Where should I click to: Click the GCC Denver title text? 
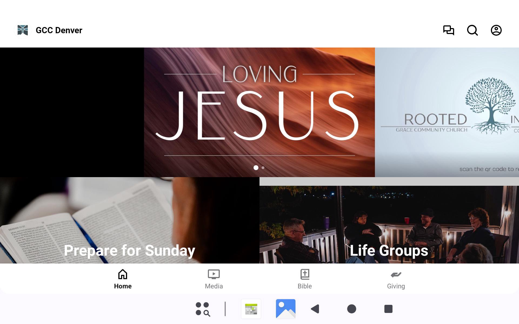point(59,30)
